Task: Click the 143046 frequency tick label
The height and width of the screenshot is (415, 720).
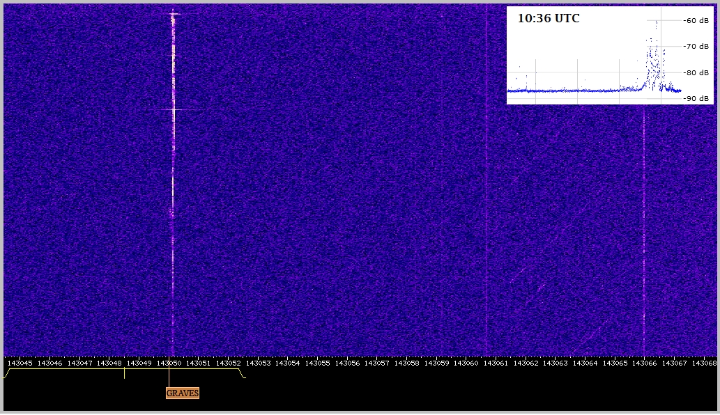Action: (x=49, y=363)
